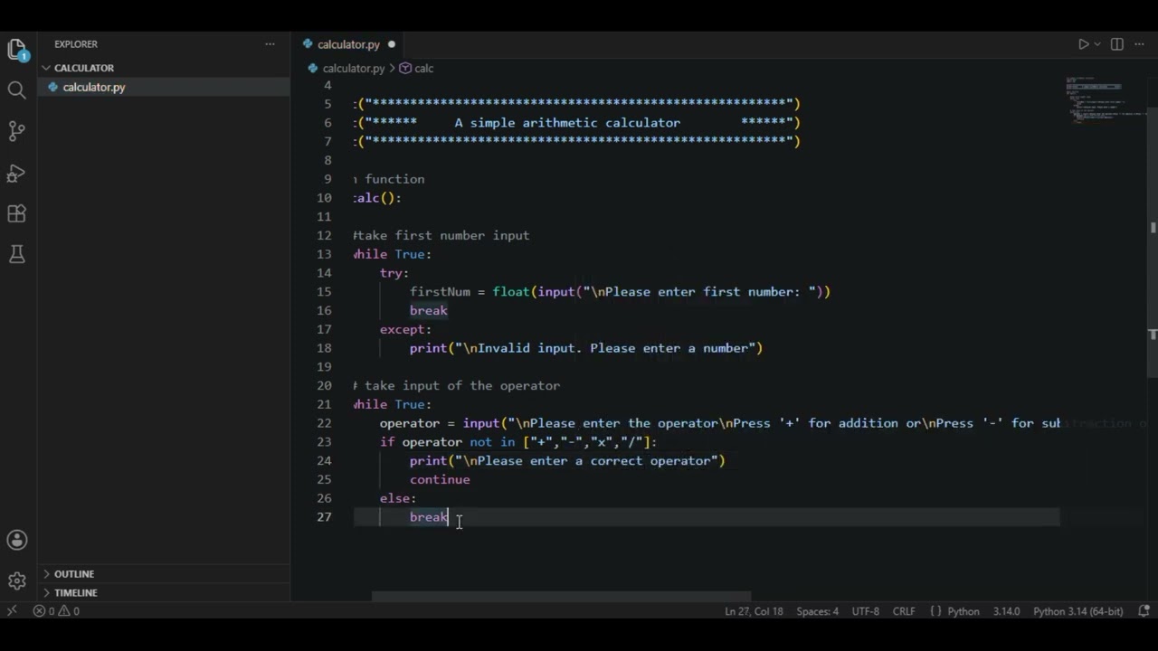Click the editor horizontal scrollbar
The width and height of the screenshot is (1158, 651).
pyautogui.click(x=561, y=597)
